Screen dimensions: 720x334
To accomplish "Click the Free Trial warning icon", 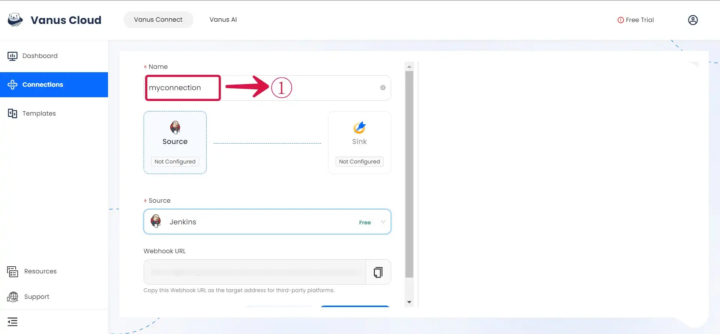I will (x=621, y=20).
